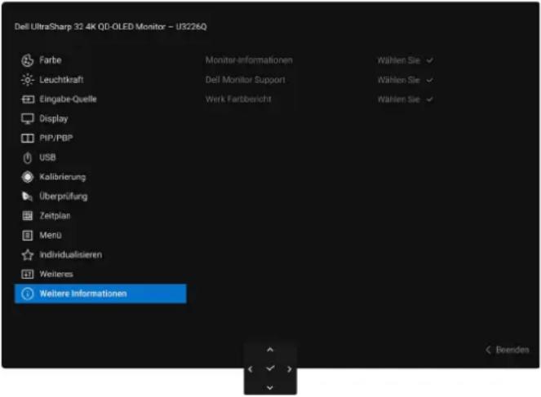Screen dimensions: 541x397
Task: Select Monitor-Informationen option
Action: pos(249,60)
